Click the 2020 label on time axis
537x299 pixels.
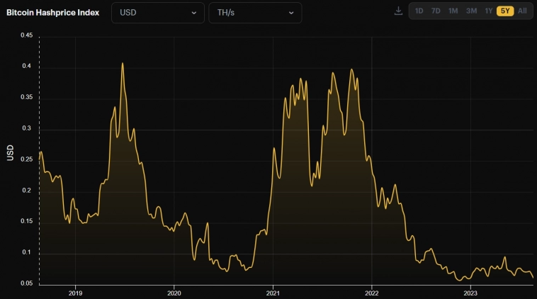coord(174,292)
